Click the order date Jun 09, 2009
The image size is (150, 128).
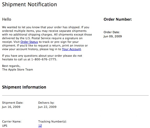pyautogui.click(x=113, y=36)
